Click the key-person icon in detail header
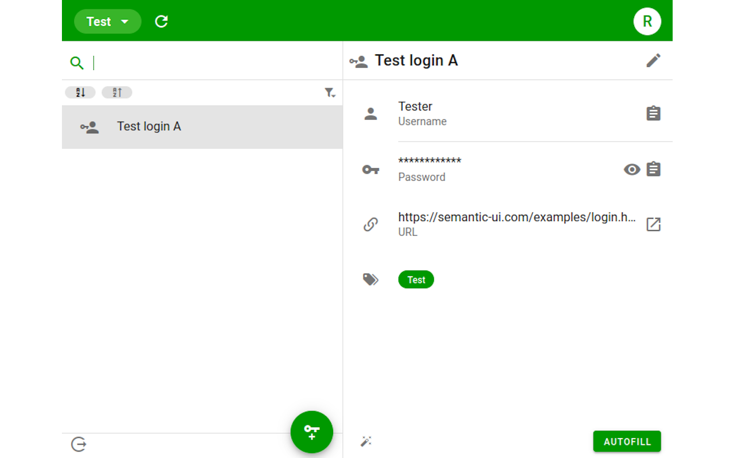This screenshot has height=458, width=734. pyautogui.click(x=358, y=62)
